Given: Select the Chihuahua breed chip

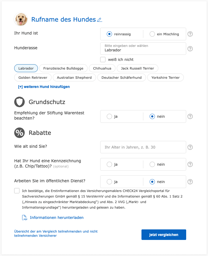Looking at the screenshot, I should pos(102,68).
